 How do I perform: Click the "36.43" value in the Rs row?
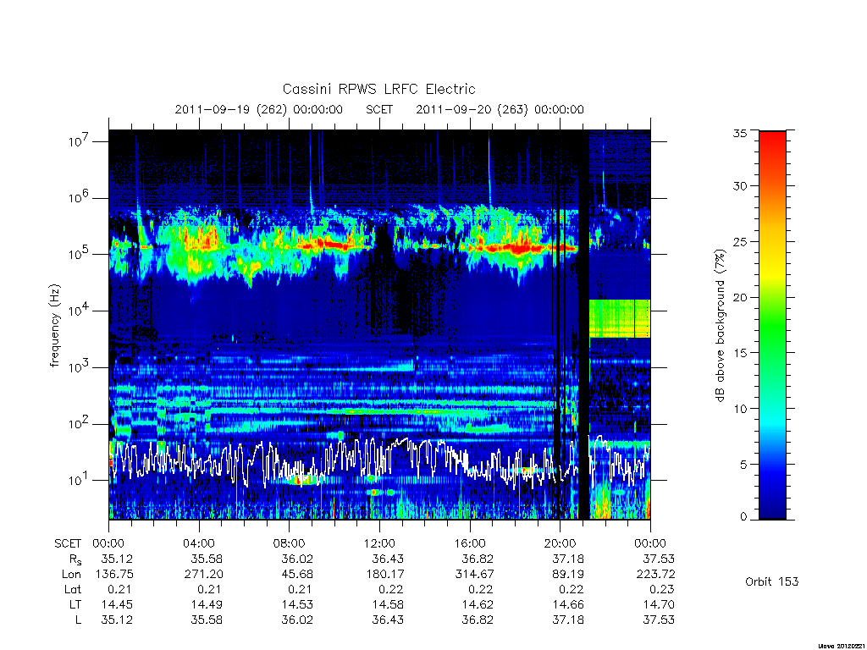388,559
